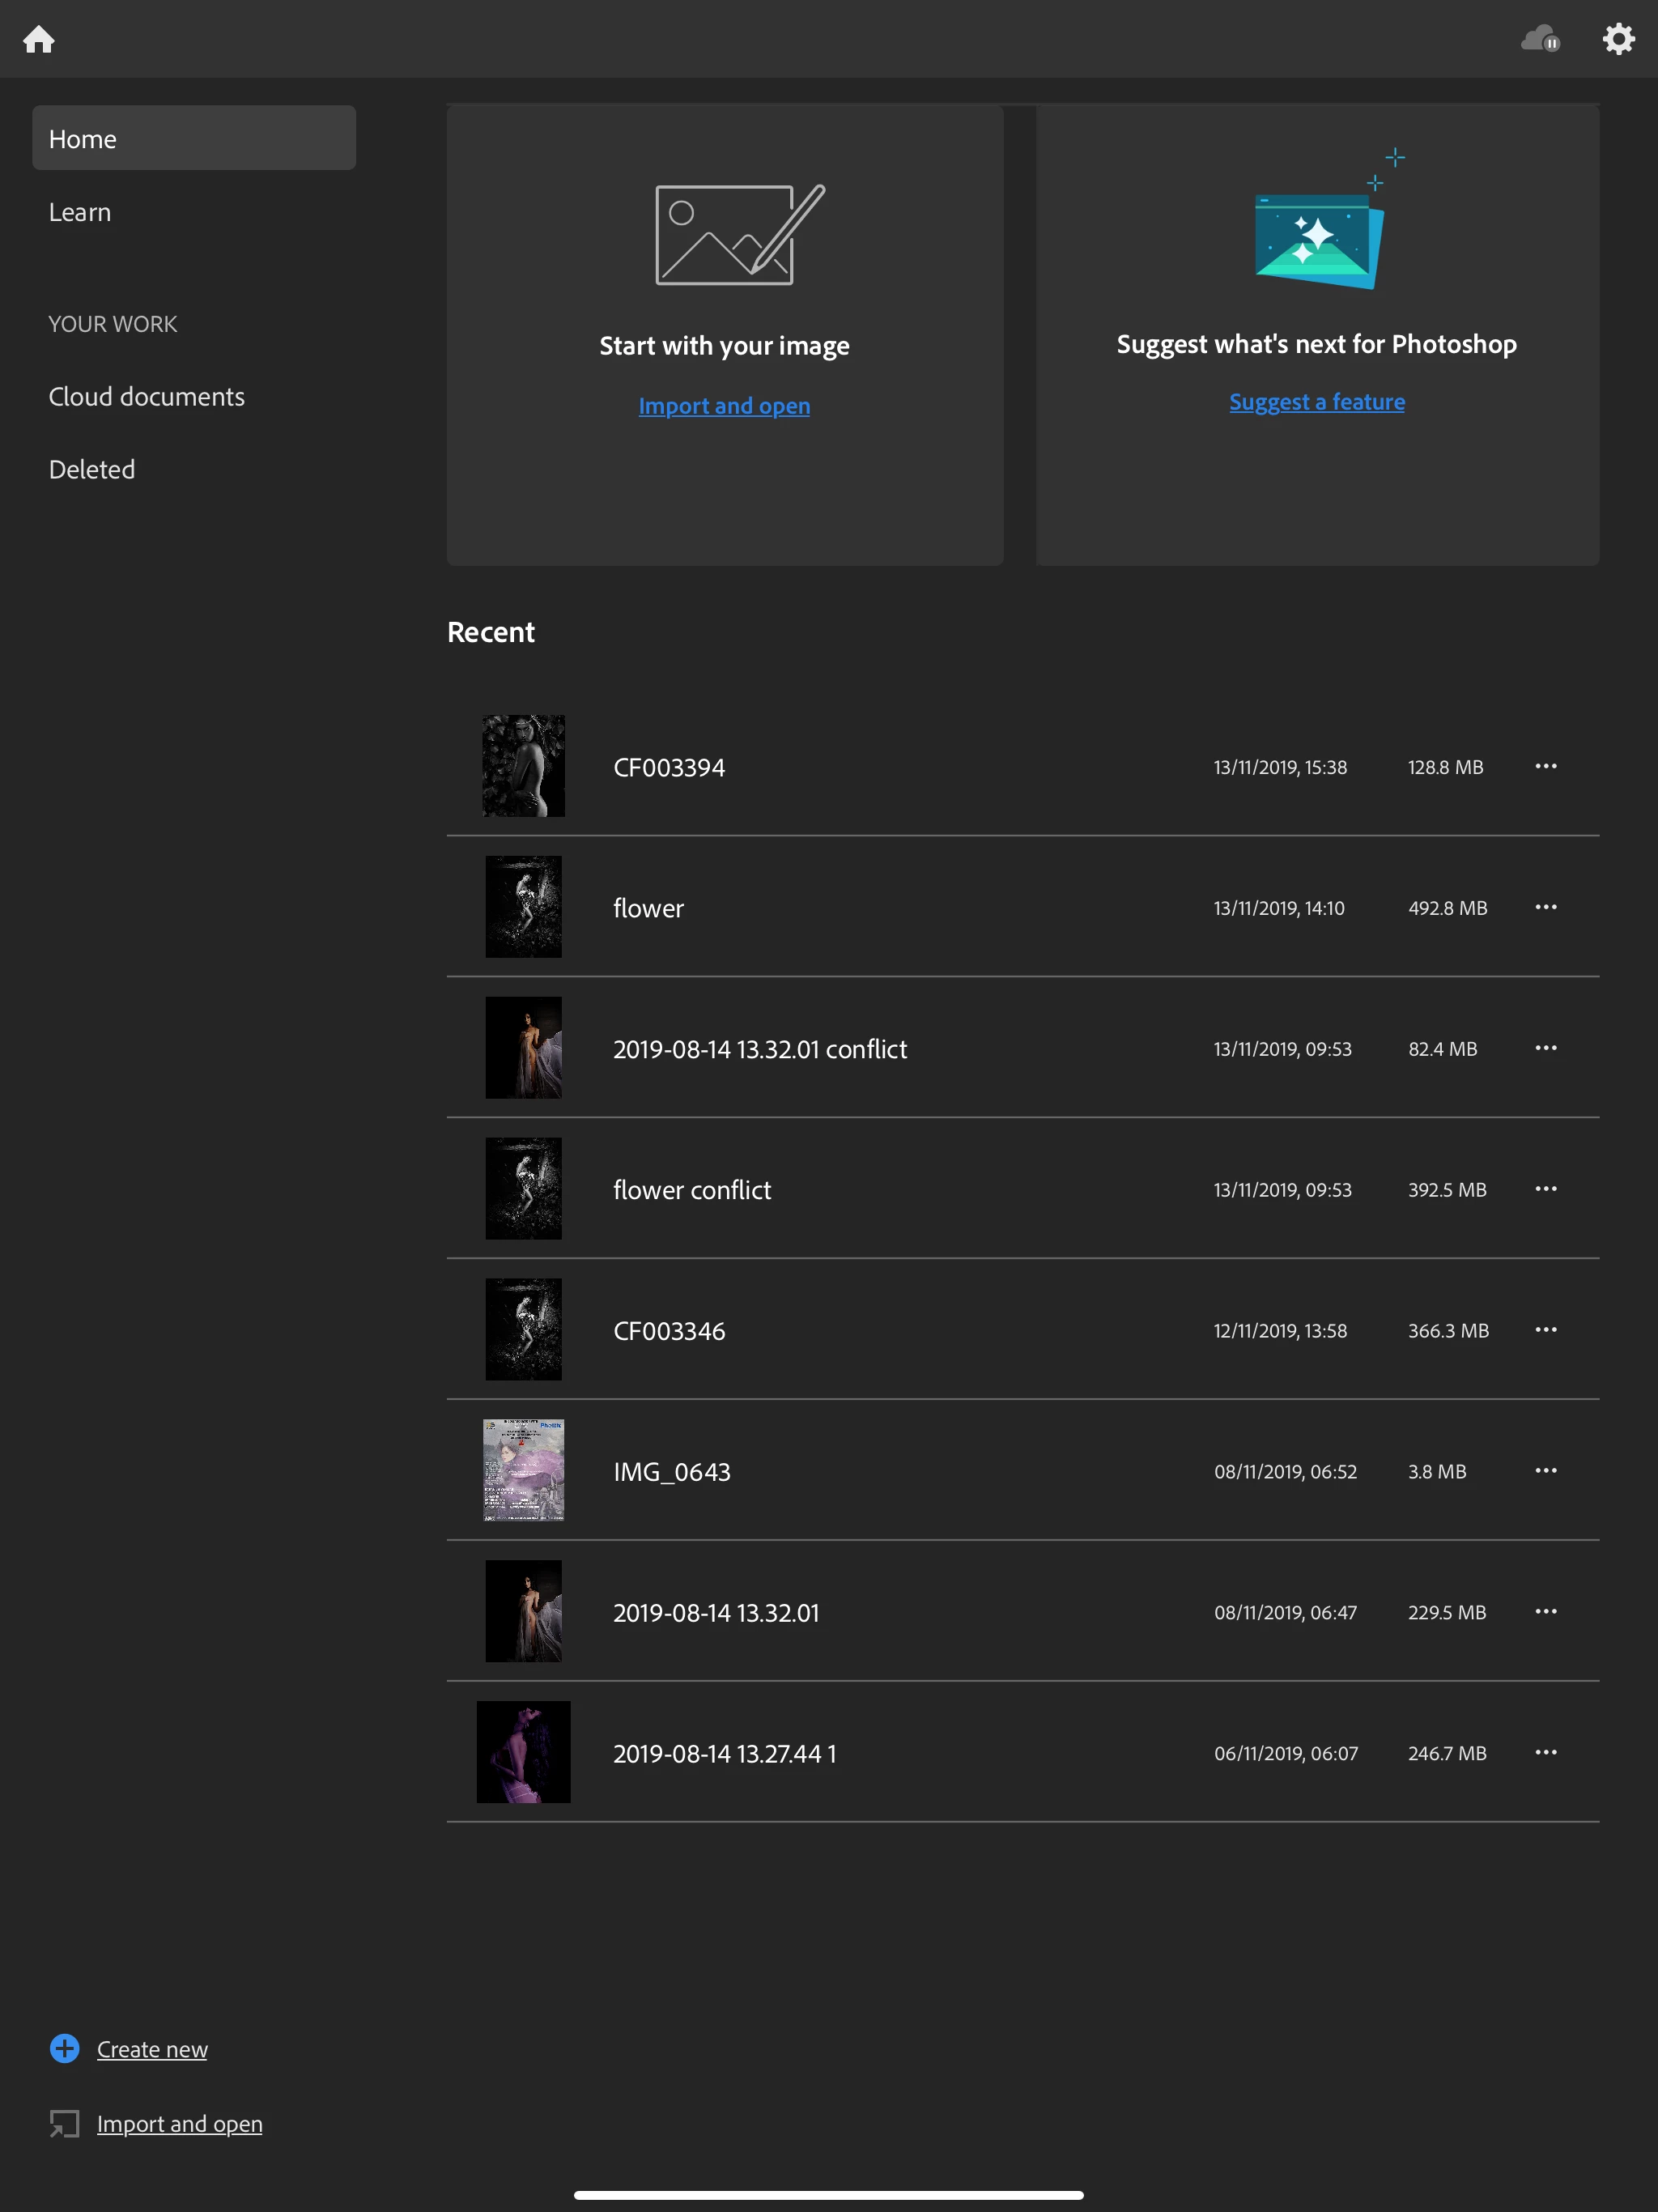Image resolution: width=1658 pixels, height=2212 pixels.
Task: Open more options for 2019-08-14 13.27.44 1
Action: [x=1545, y=1752]
